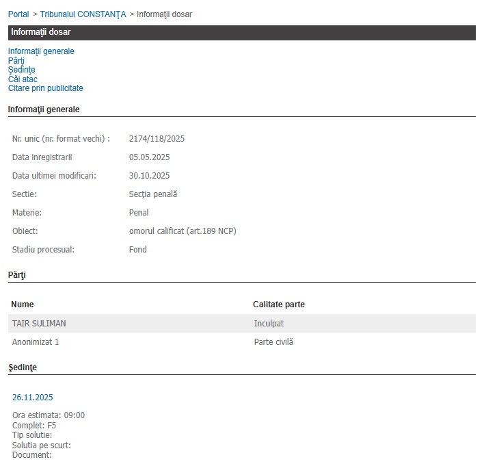This screenshot has height=466, width=484.
Task: Open the Căi atac link
Action: coord(23,79)
